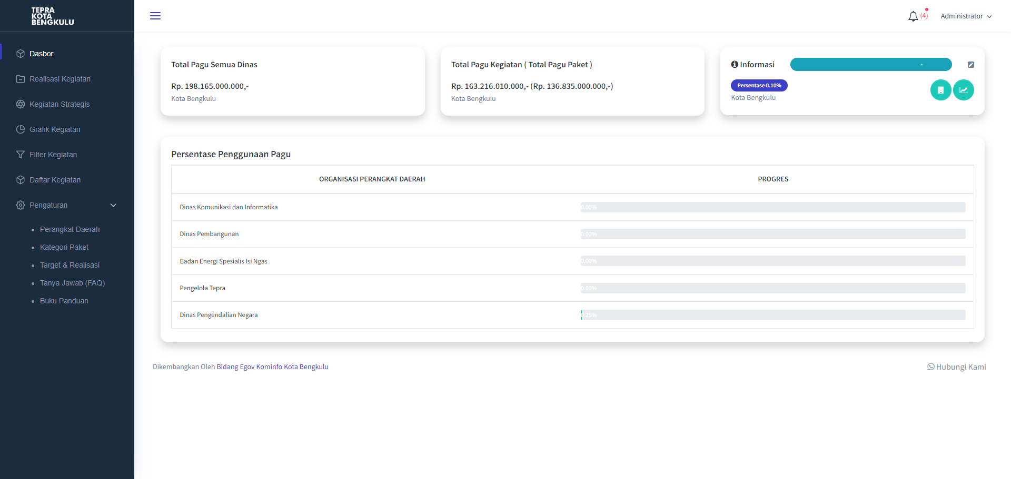
Task: Click the ORGANISASI PERANGKAT DAERAH column header
Action: click(x=372, y=179)
